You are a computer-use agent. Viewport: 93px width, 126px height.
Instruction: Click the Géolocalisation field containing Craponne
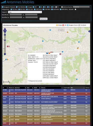pyautogui.click(x=81, y=7)
